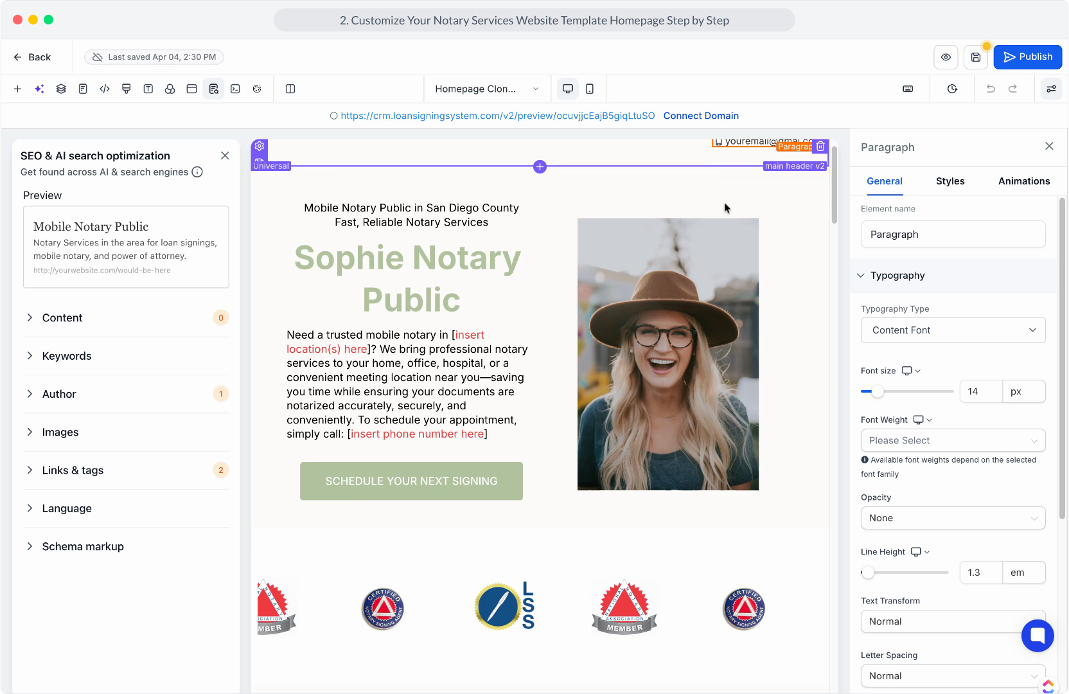
Task: Click the Connect Domain link
Action: (x=701, y=116)
